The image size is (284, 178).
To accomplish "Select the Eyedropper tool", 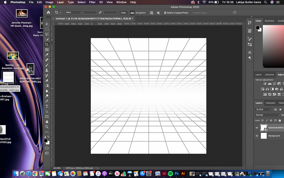I will [47, 55].
